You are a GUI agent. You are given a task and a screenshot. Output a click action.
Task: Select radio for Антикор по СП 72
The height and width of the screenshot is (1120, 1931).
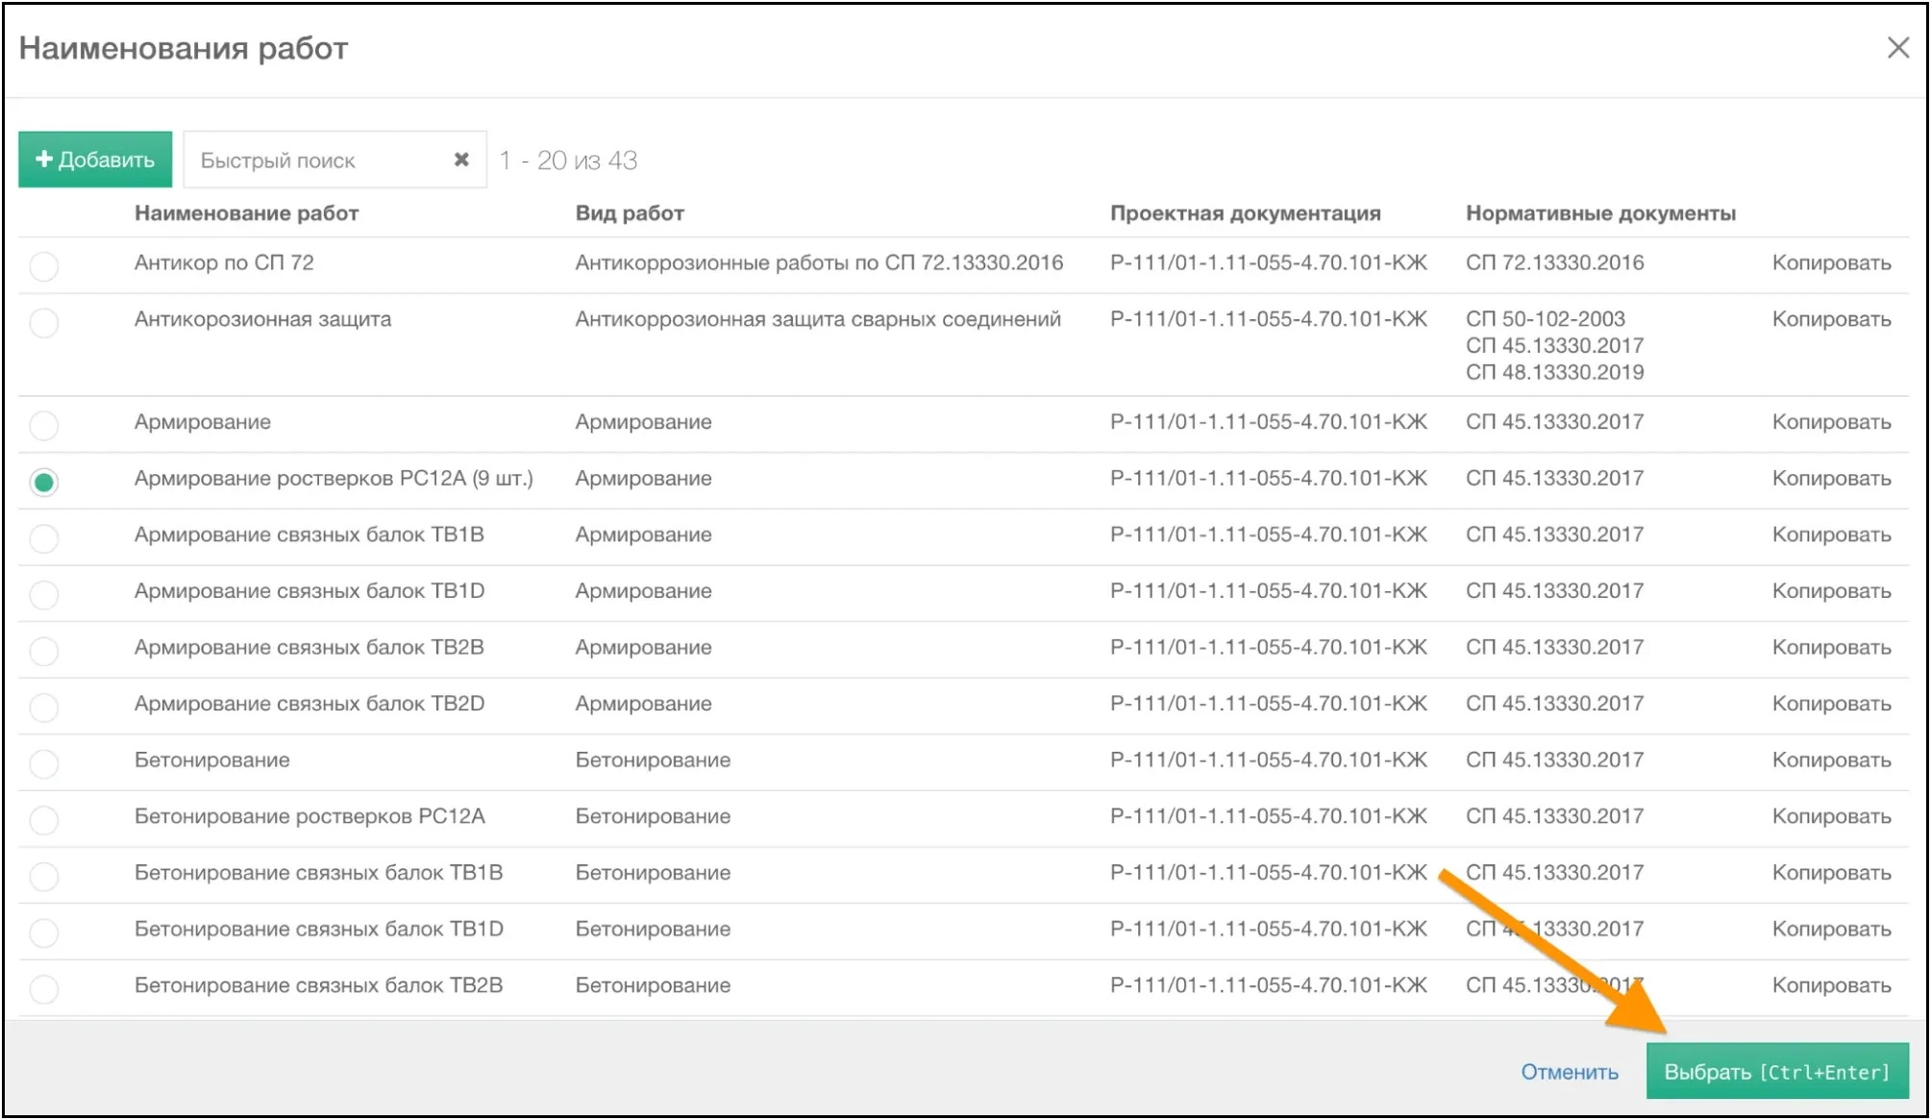coord(44,265)
